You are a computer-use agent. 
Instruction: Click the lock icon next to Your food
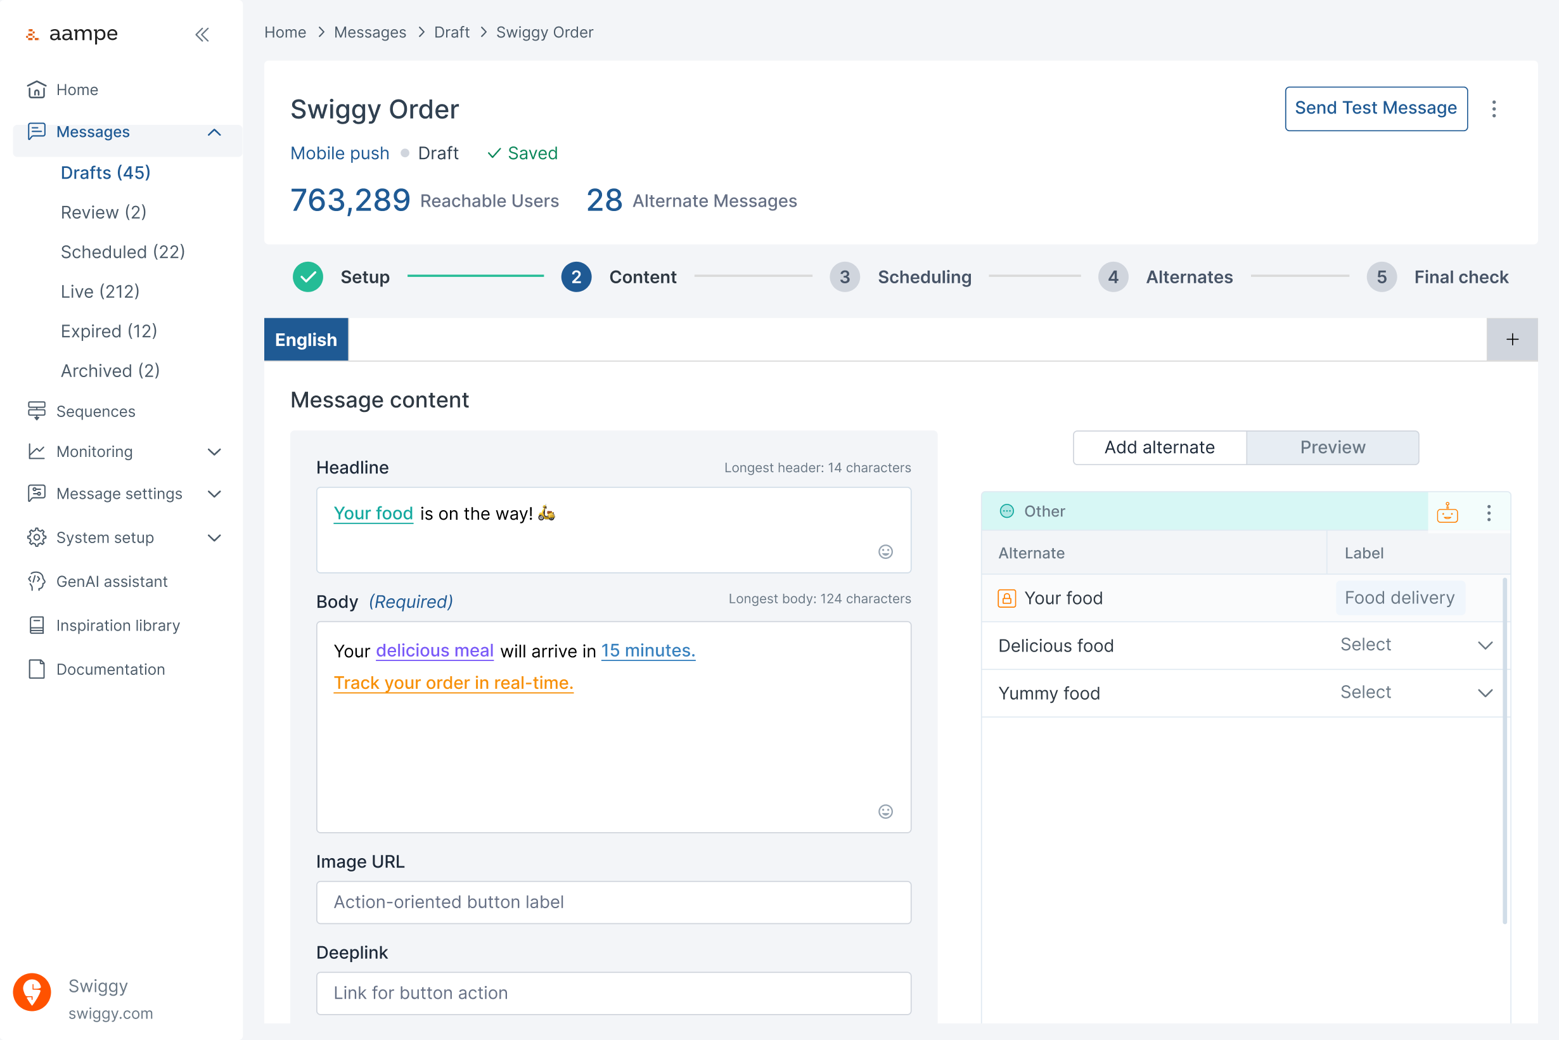point(1006,598)
